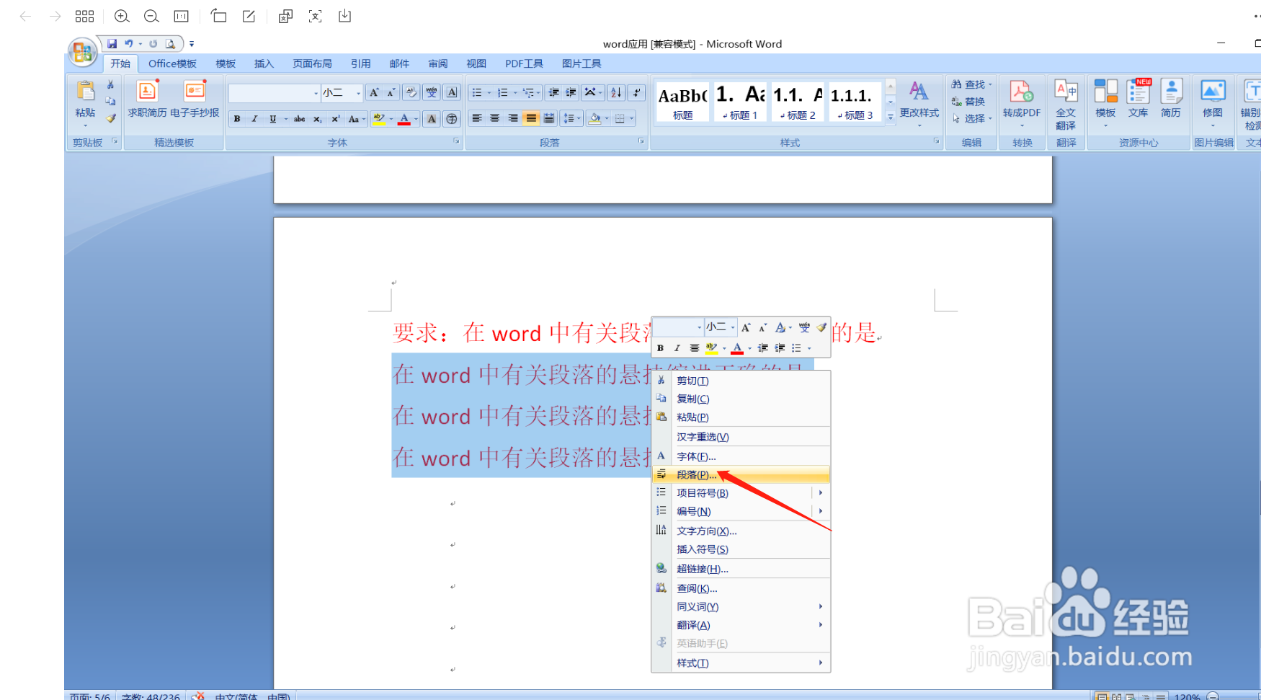
Task: Click the 更改样式 Change Styles button
Action: 919,105
